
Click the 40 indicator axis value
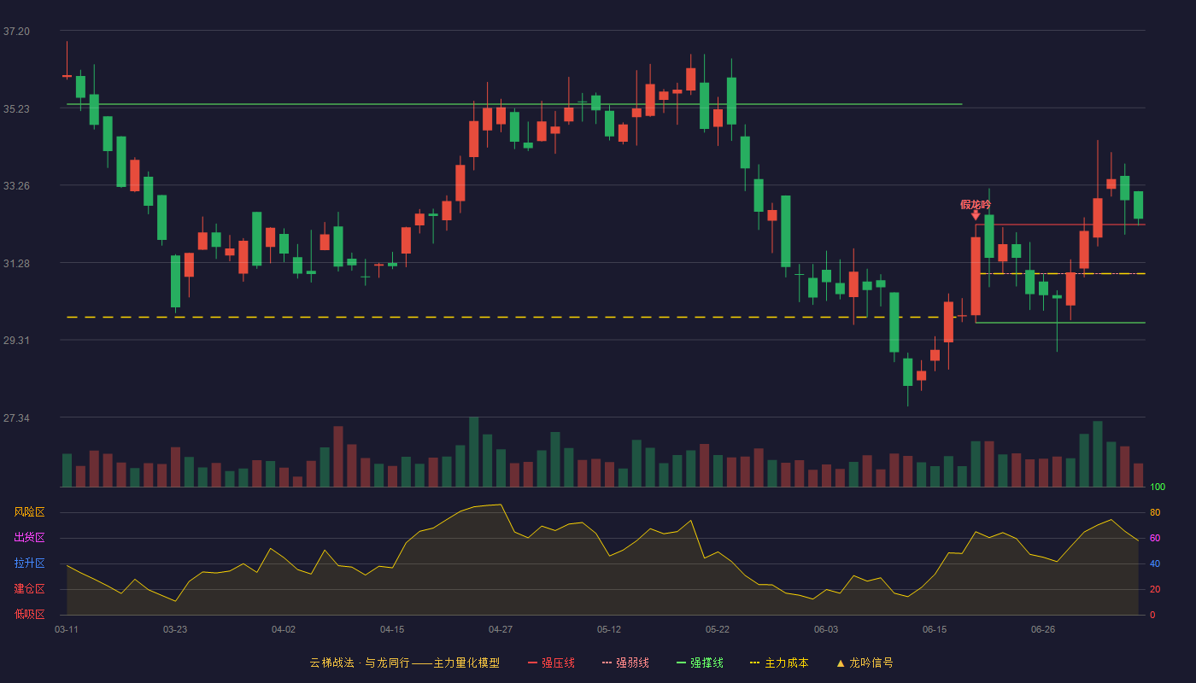tap(1154, 563)
